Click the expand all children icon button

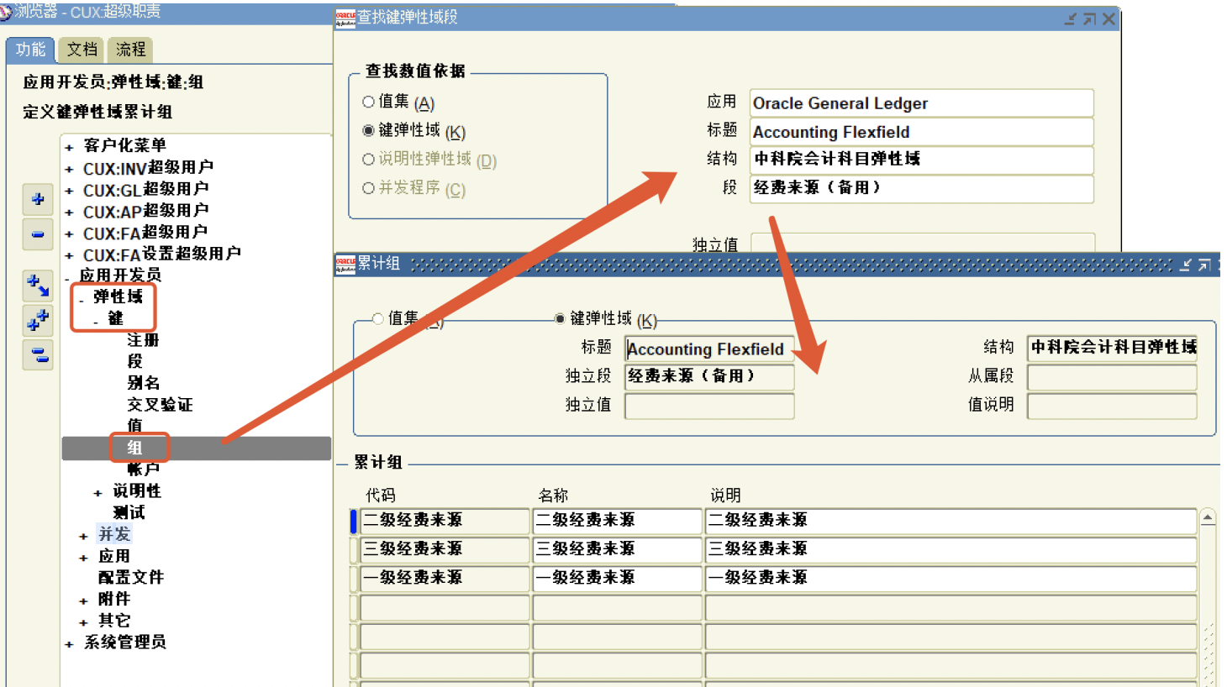point(38,286)
